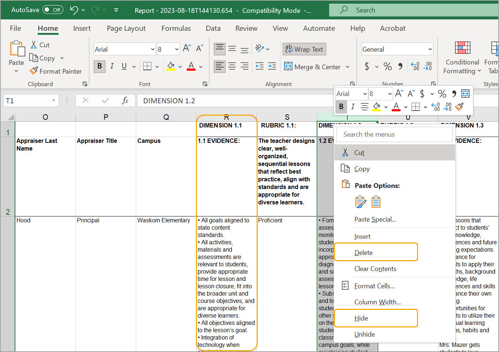499x352 pixels.
Task: Toggle Bold in the mini toolbar
Action: coord(341,107)
